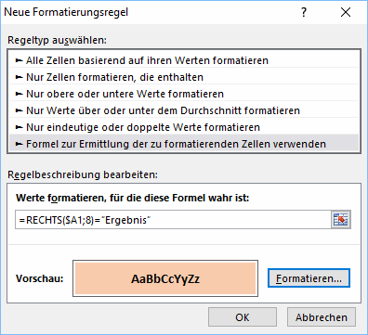Close the Neue Formatierungsregel dialog
368x335 pixels.
point(346,12)
